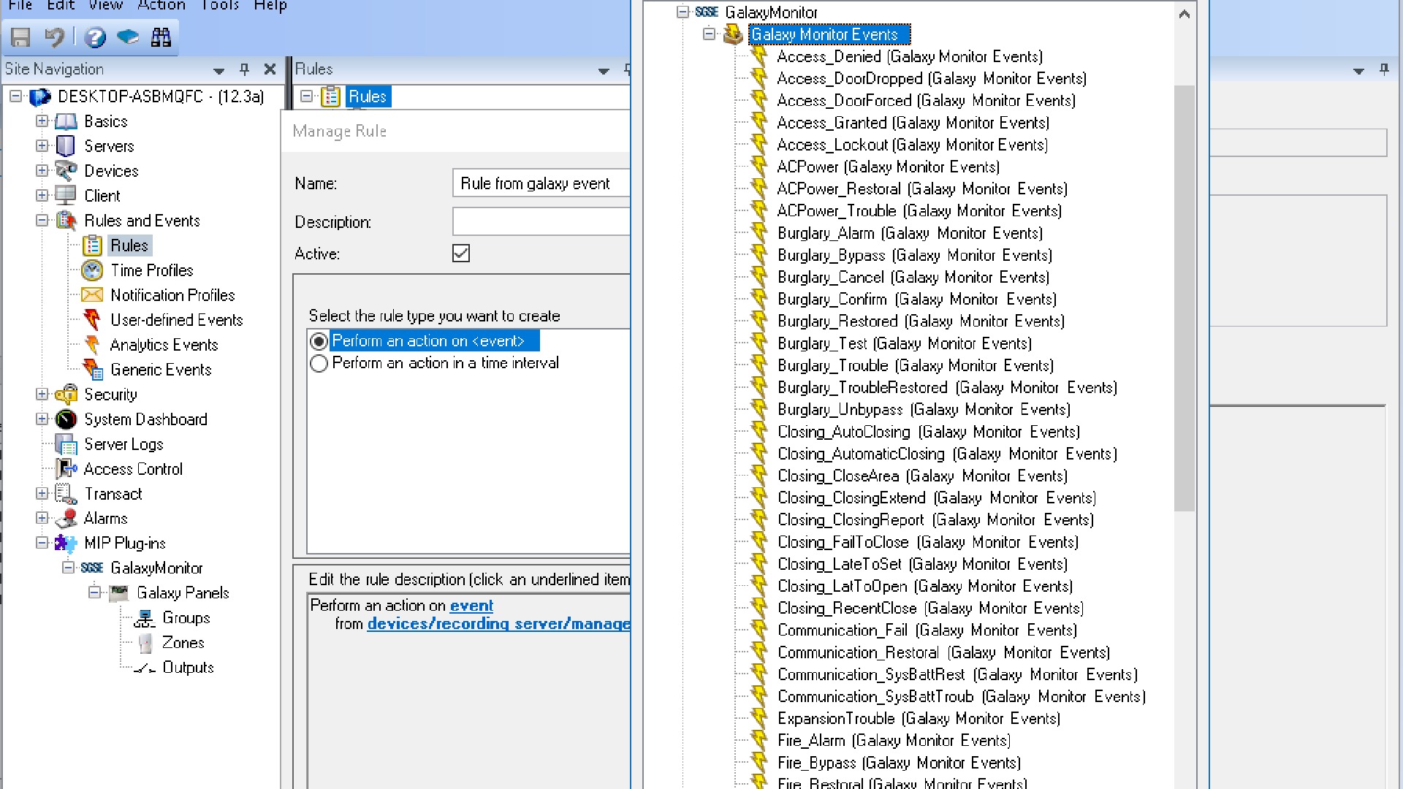The width and height of the screenshot is (1403, 789).
Task: Click the Undo toolbar icon
Action: click(54, 37)
